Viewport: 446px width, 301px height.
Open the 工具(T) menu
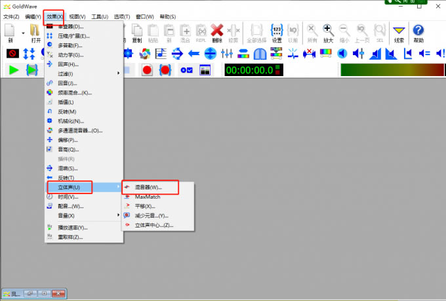coord(100,16)
